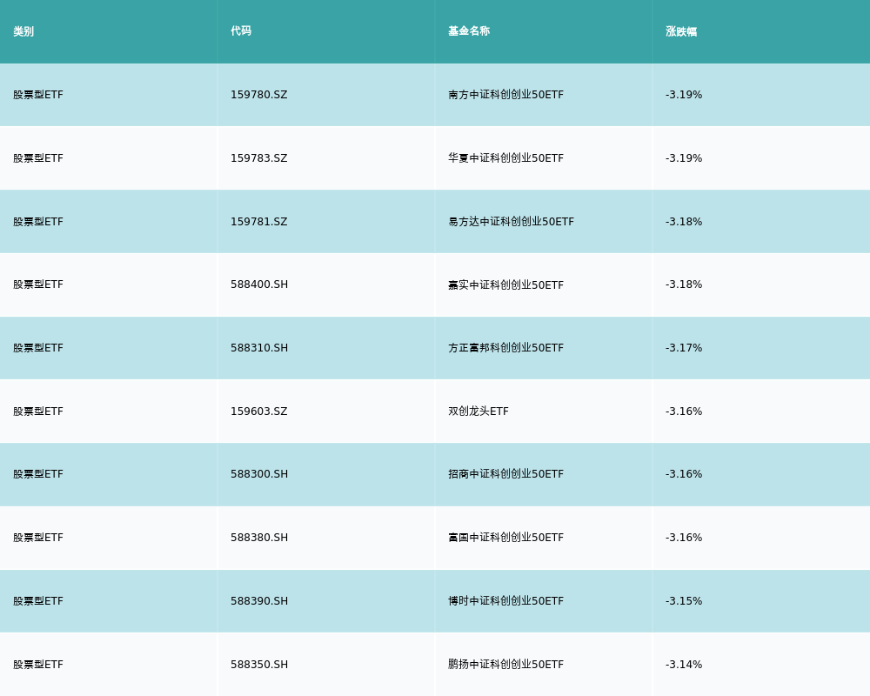This screenshot has width=870, height=696.
Task: Click -3.18% in the 159781.SZ row
Action: (684, 222)
